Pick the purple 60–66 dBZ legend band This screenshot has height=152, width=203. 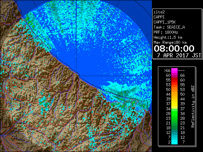tap(174, 75)
